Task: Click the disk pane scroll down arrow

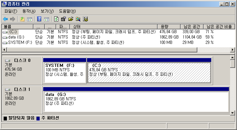Action: coord(233,113)
